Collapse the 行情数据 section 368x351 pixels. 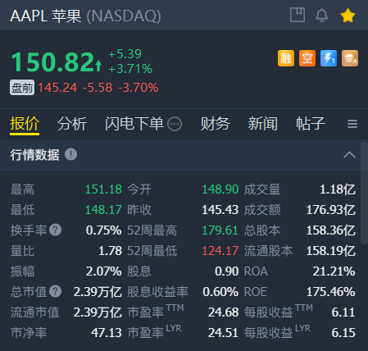click(x=349, y=155)
